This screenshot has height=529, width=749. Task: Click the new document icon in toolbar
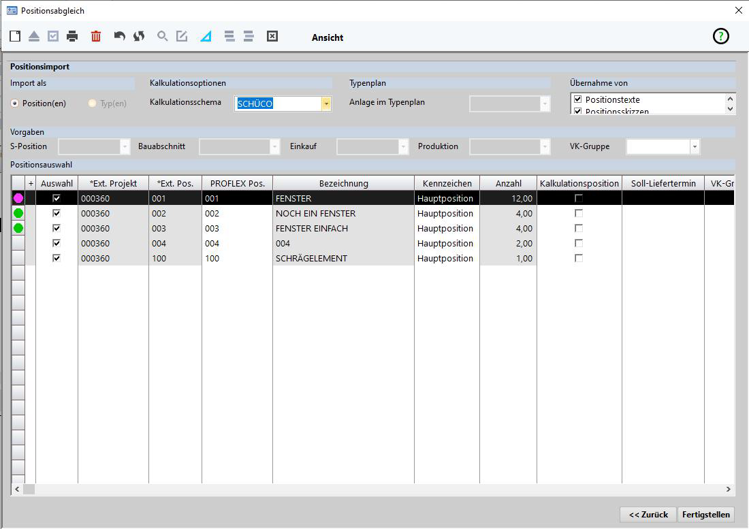pyautogui.click(x=15, y=37)
